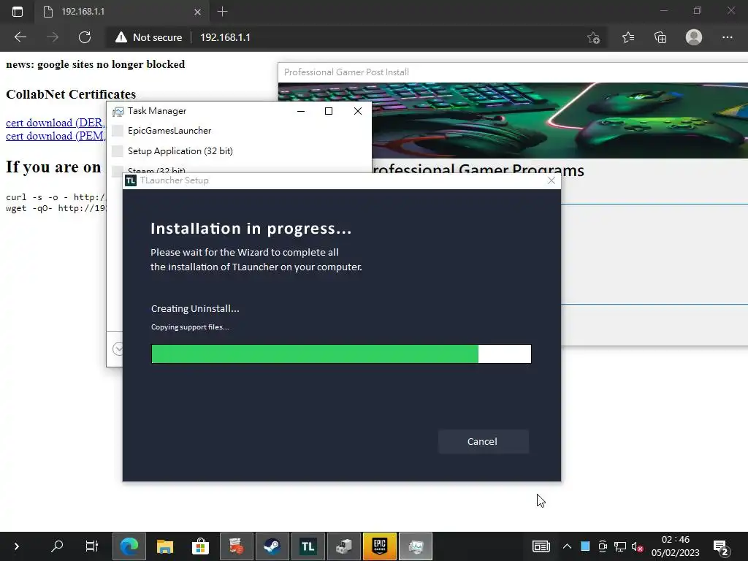Click the Task Manager title bar icon
Screen dimensions: 748x561
click(118, 112)
